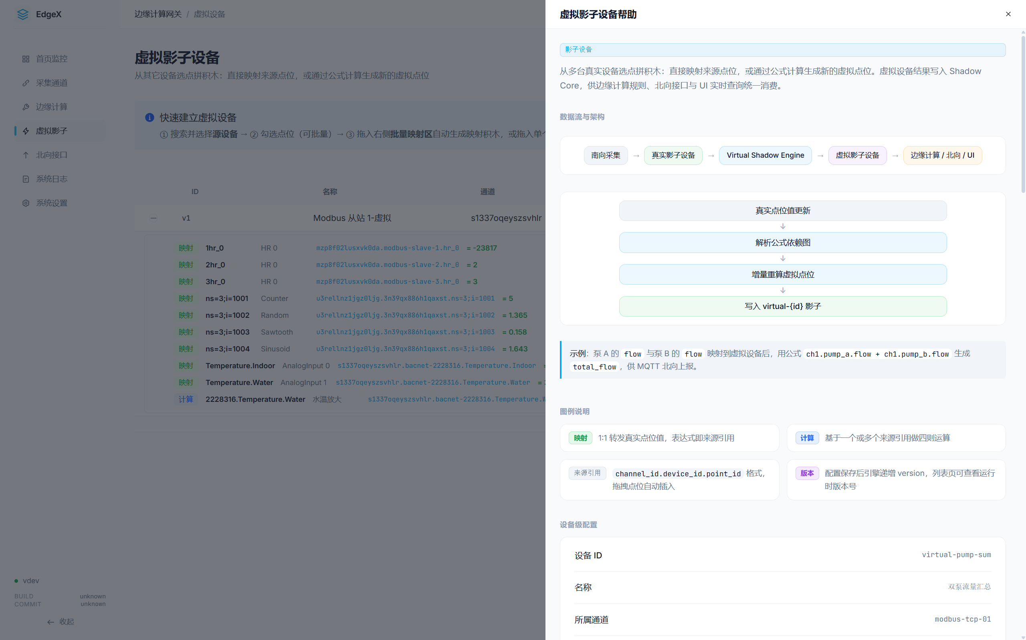Click ch1.pump_a.flow + ch1.pump_b.flow formula code

pyautogui.click(x=877, y=354)
